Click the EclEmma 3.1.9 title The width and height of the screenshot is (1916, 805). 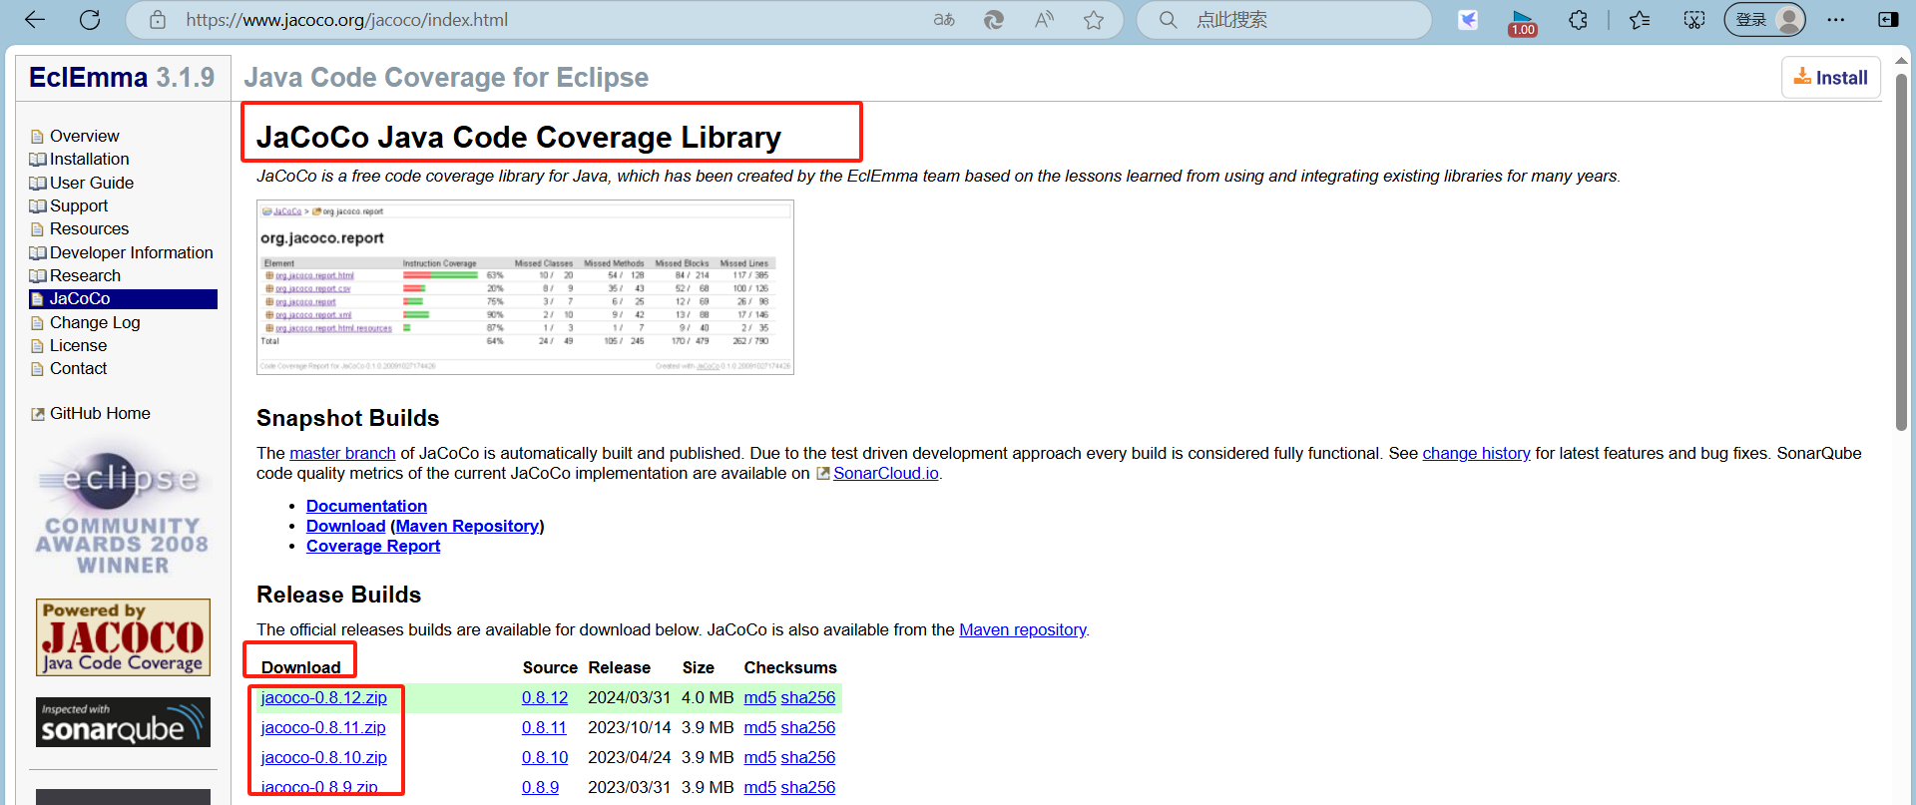[122, 77]
